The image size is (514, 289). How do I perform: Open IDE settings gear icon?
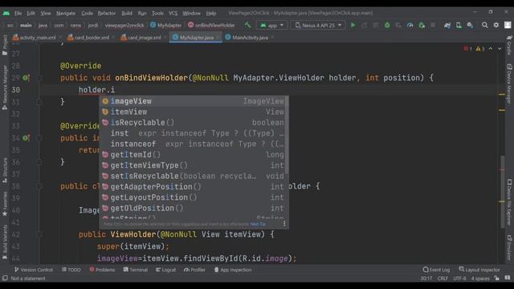[x=496, y=25]
